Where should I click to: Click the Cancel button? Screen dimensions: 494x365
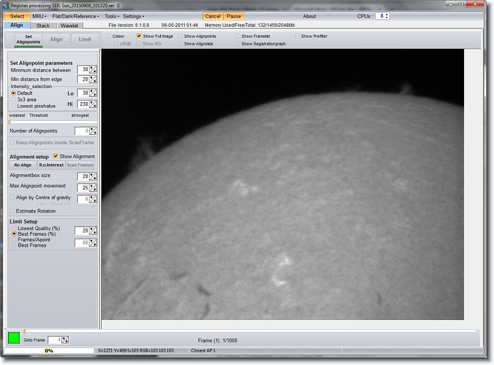coord(213,16)
